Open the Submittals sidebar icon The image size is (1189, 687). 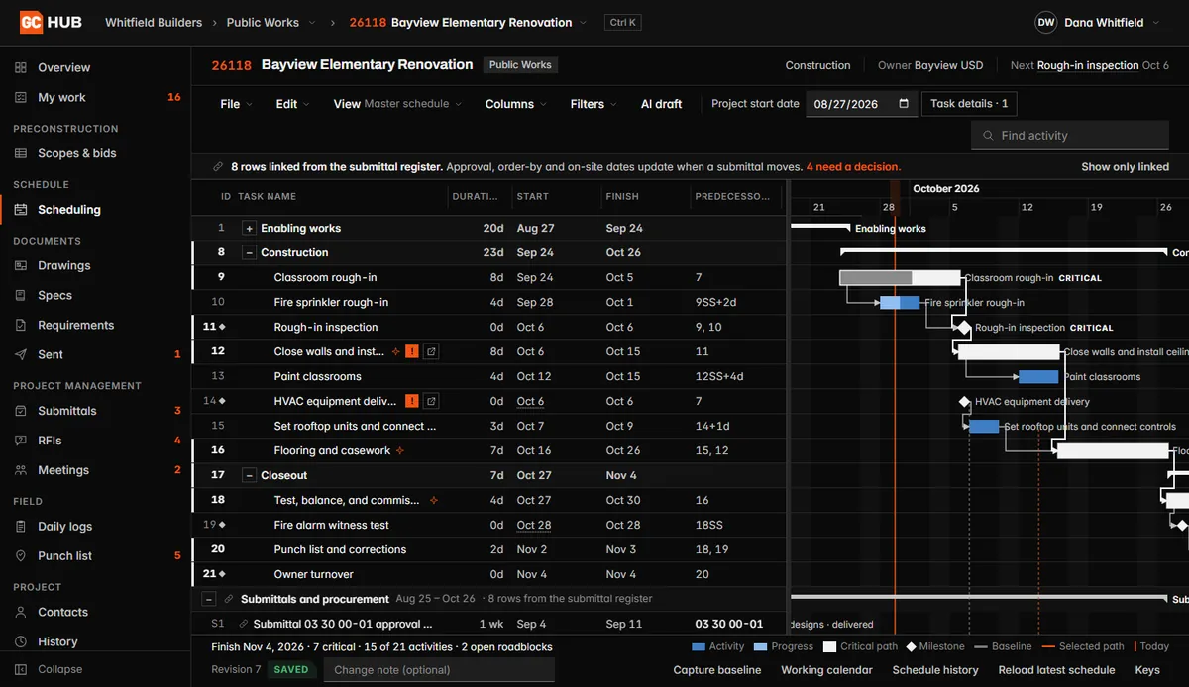click(x=21, y=411)
